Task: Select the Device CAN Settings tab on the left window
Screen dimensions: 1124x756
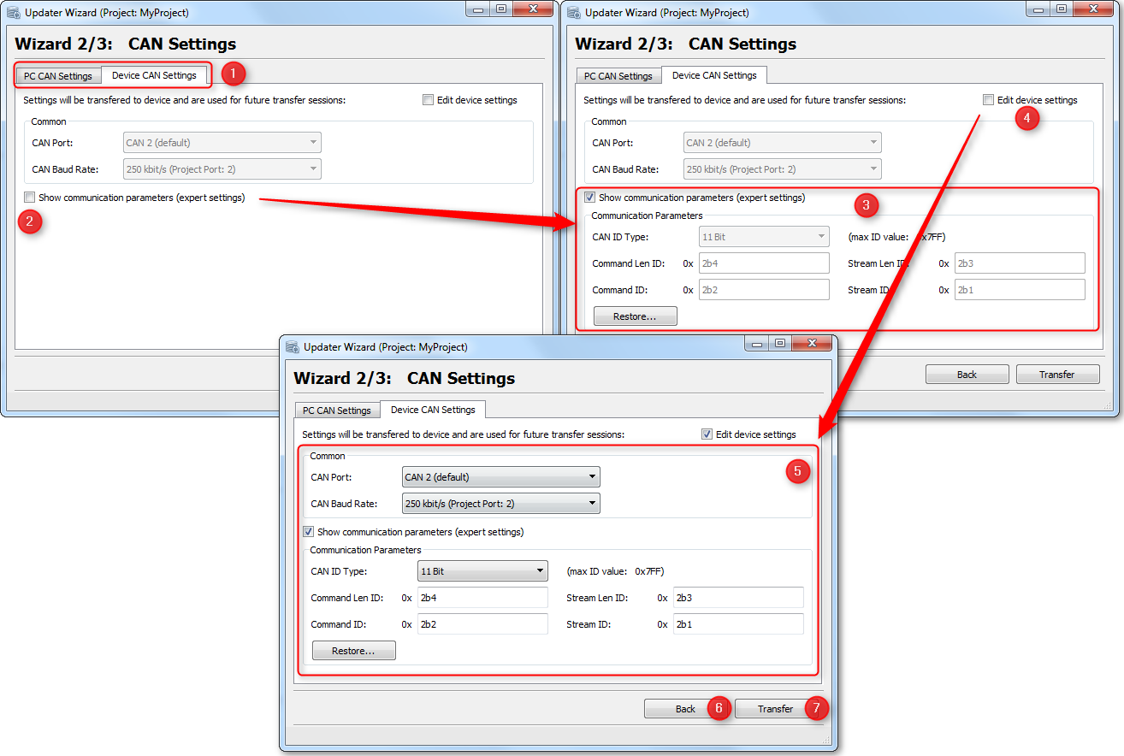Action: 155,75
